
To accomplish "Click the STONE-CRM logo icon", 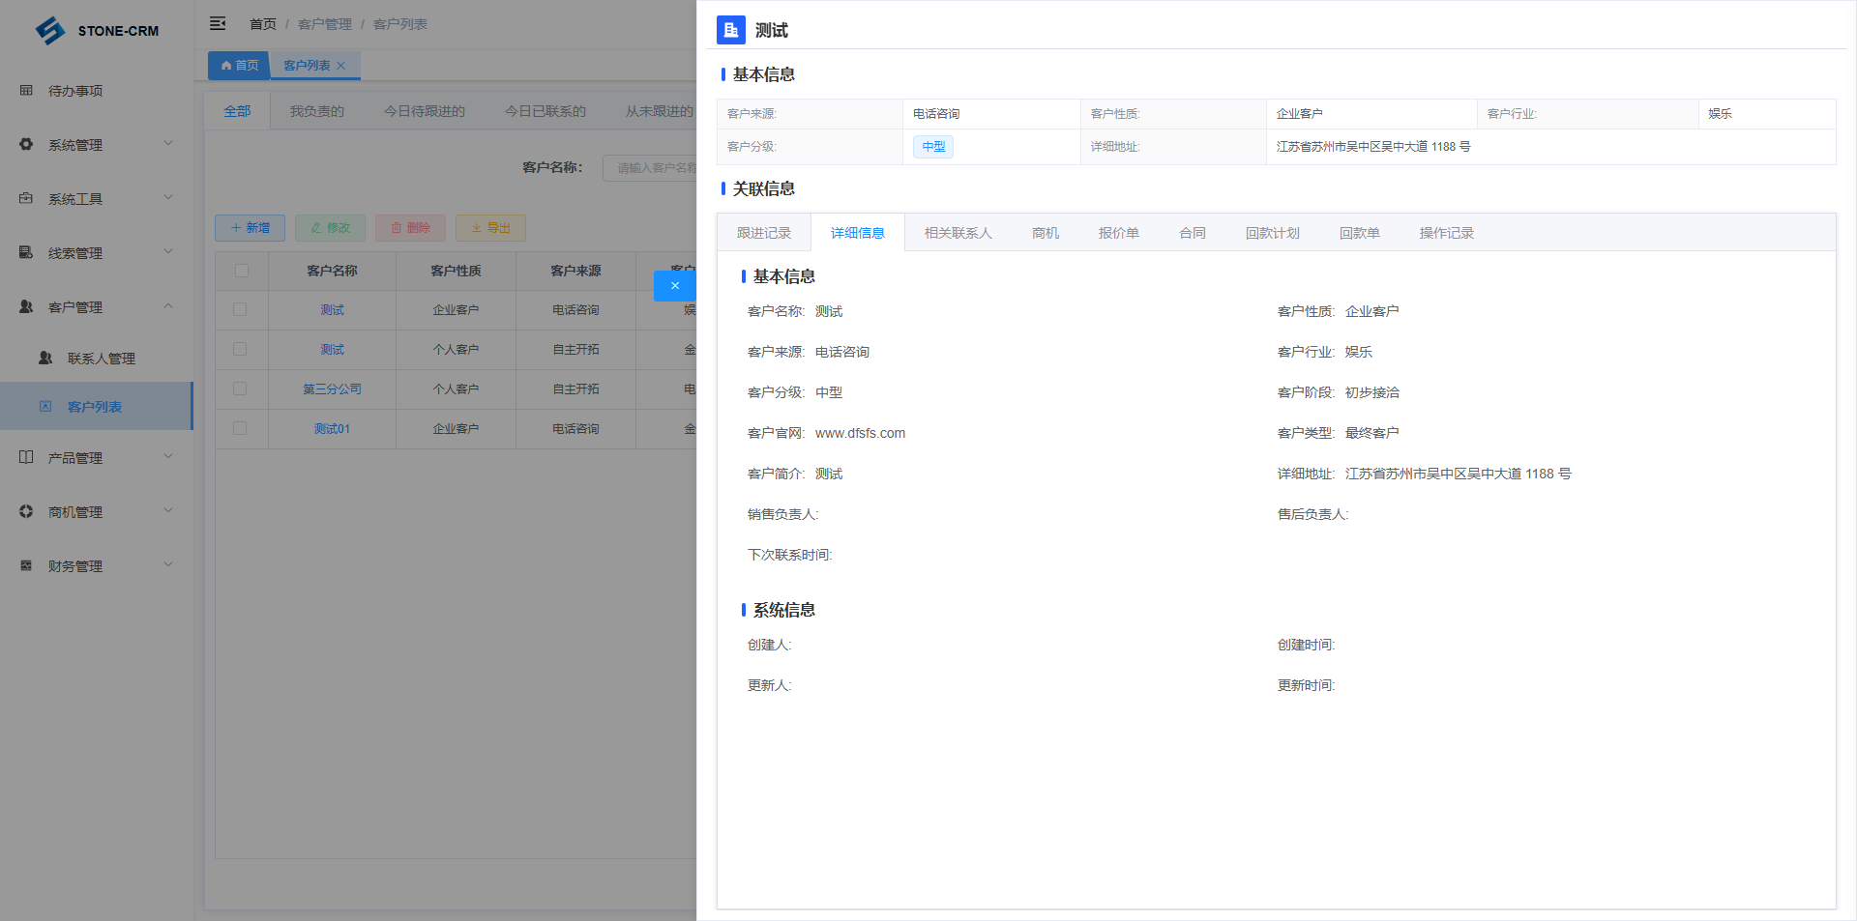I will [x=50, y=31].
